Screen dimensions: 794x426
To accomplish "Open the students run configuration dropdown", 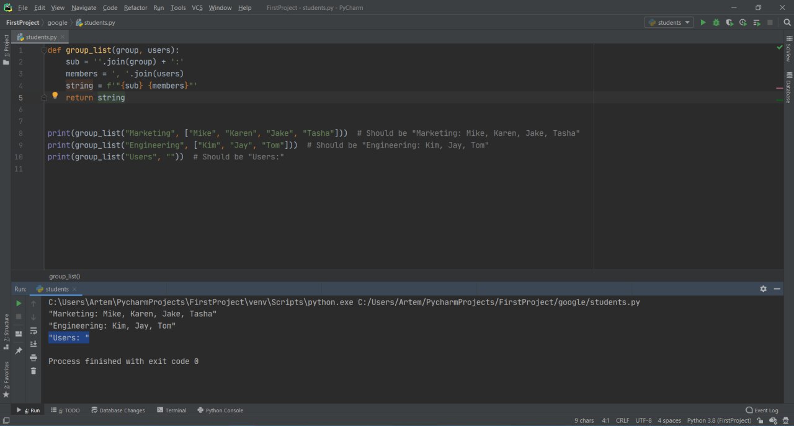I will [x=669, y=22].
